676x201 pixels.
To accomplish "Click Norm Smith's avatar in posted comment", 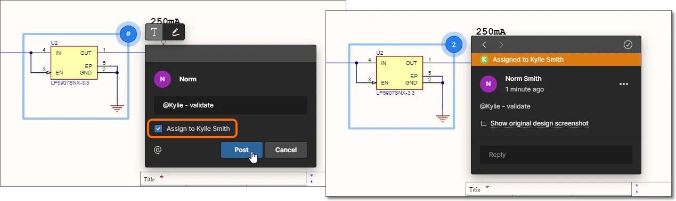I will pyautogui.click(x=488, y=84).
